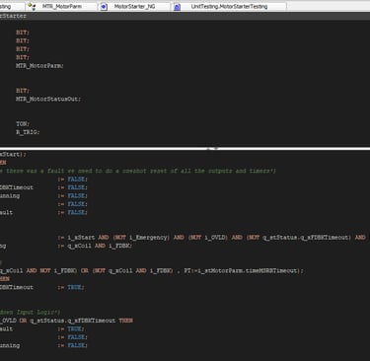The height and width of the screenshot is (361, 370).
Task: Click the TON; declaration line
Action: pos(23,124)
